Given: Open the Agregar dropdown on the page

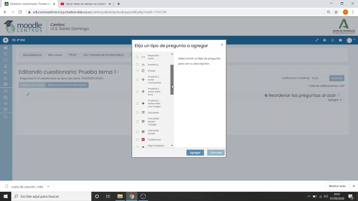Looking at the screenshot, I should coord(335,100).
